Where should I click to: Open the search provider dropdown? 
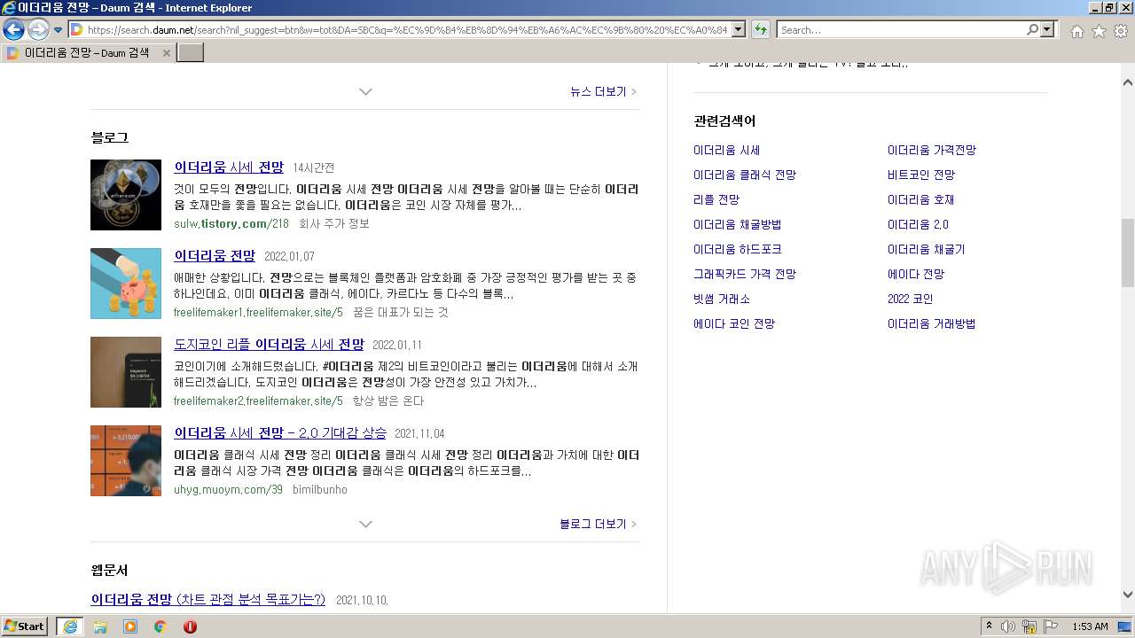coord(1048,30)
